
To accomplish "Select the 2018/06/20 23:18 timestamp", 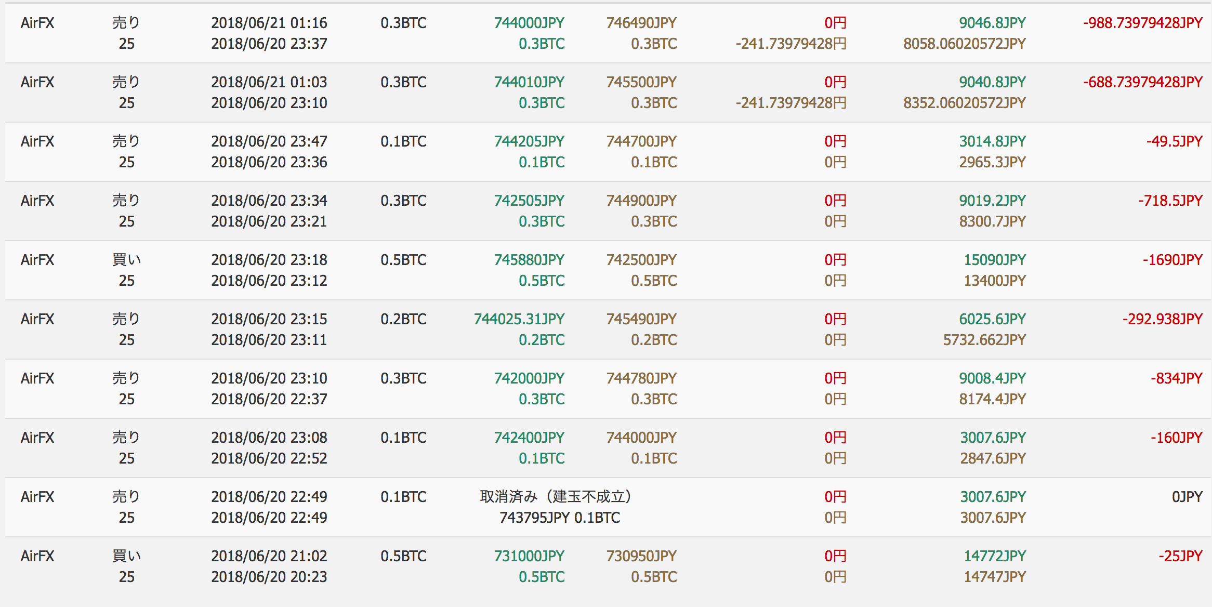I will tap(269, 260).
